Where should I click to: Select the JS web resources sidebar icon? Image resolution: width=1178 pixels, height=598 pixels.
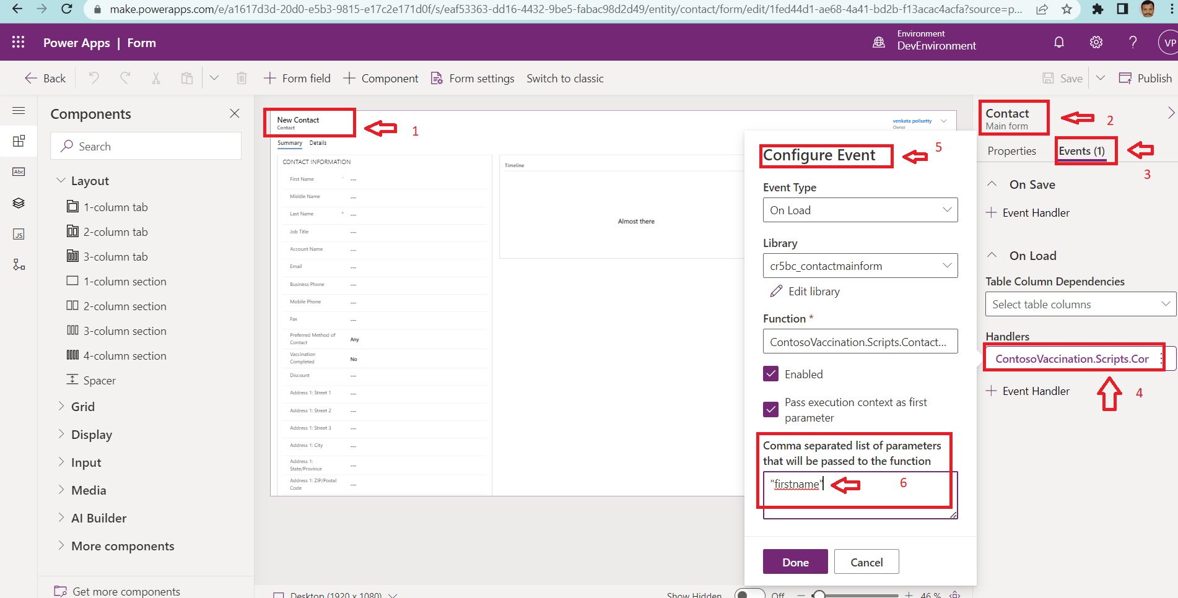tap(19, 235)
